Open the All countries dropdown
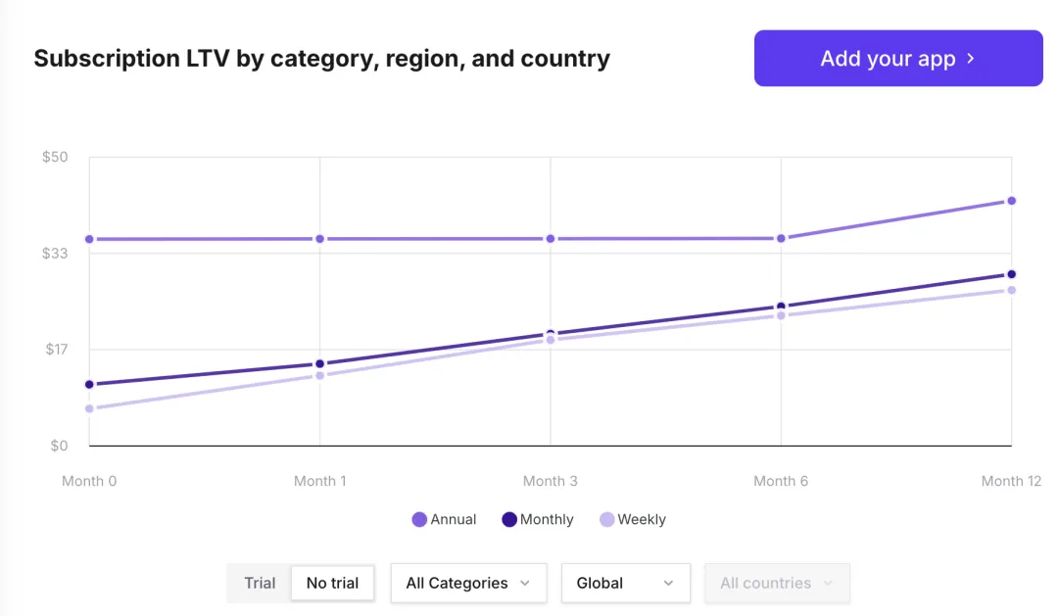This screenshot has width=1058, height=616. coord(777,583)
